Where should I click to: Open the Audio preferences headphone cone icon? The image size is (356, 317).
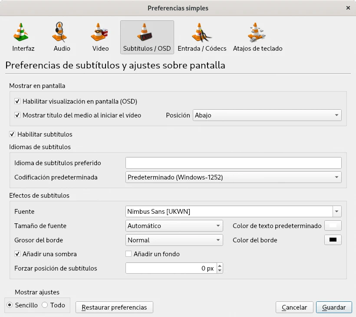tap(62, 33)
